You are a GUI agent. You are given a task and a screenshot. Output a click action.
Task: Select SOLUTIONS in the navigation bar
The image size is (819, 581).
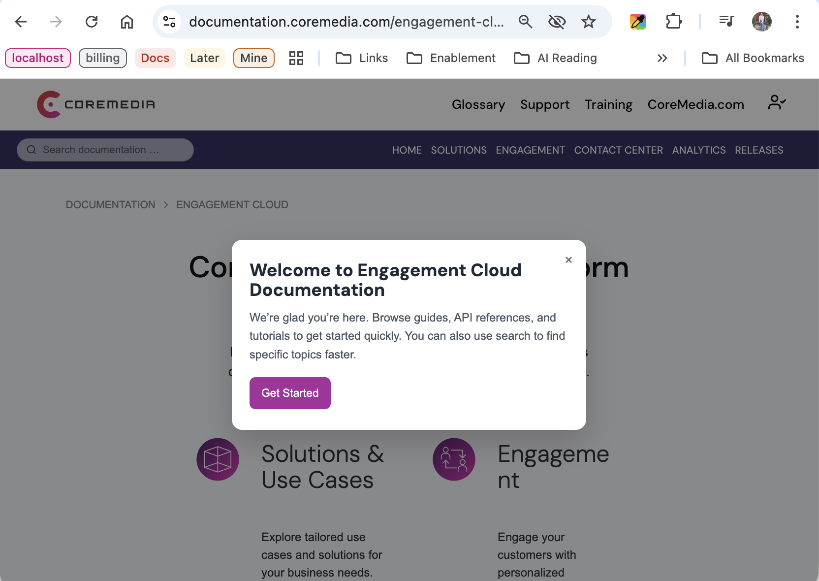coord(459,150)
